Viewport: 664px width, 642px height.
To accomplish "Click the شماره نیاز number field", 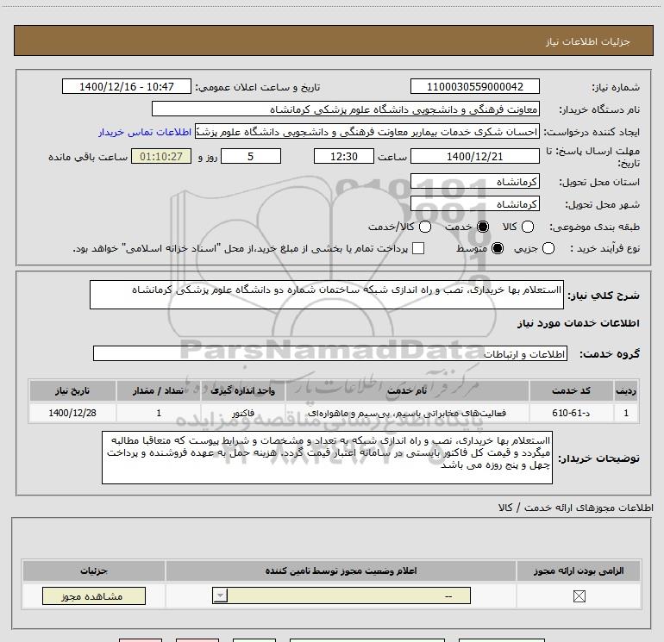I will pyautogui.click(x=474, y=86).
